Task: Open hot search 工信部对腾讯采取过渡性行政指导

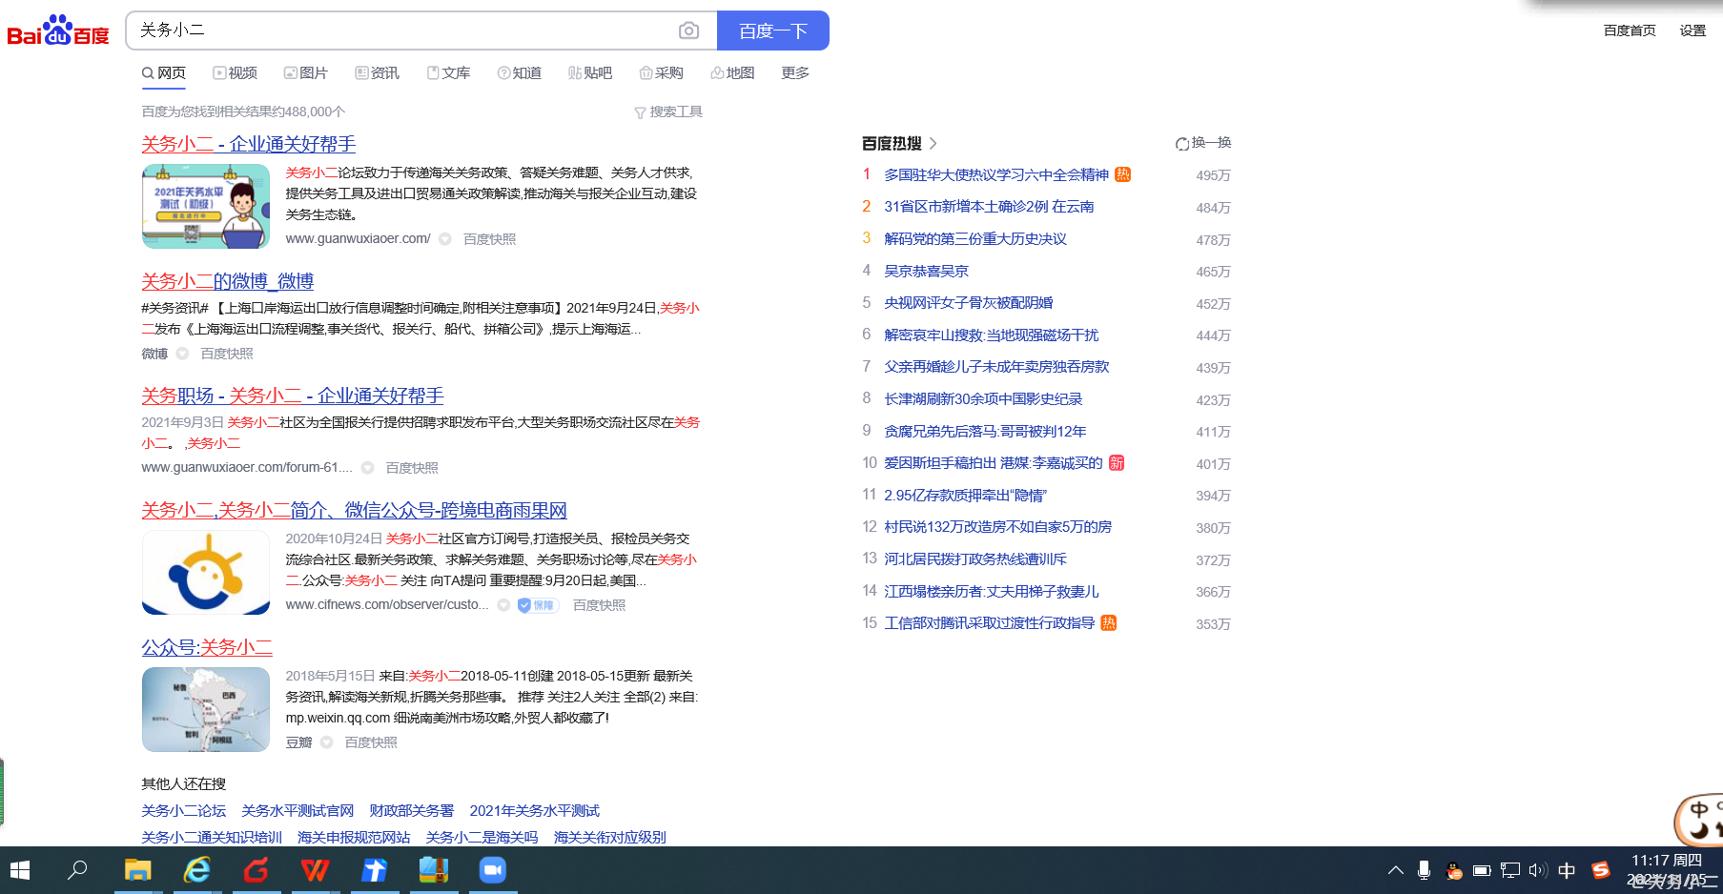Action: pos(989,623)
